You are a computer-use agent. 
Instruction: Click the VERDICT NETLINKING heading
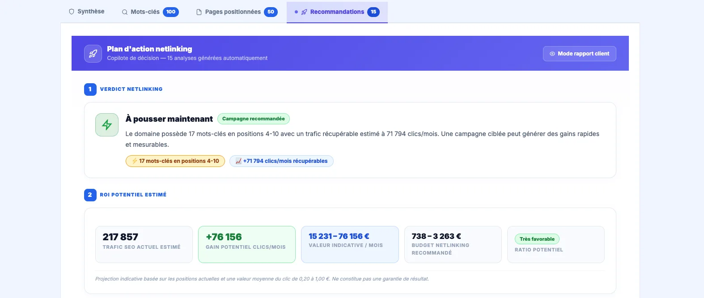(x=131, y=89)
